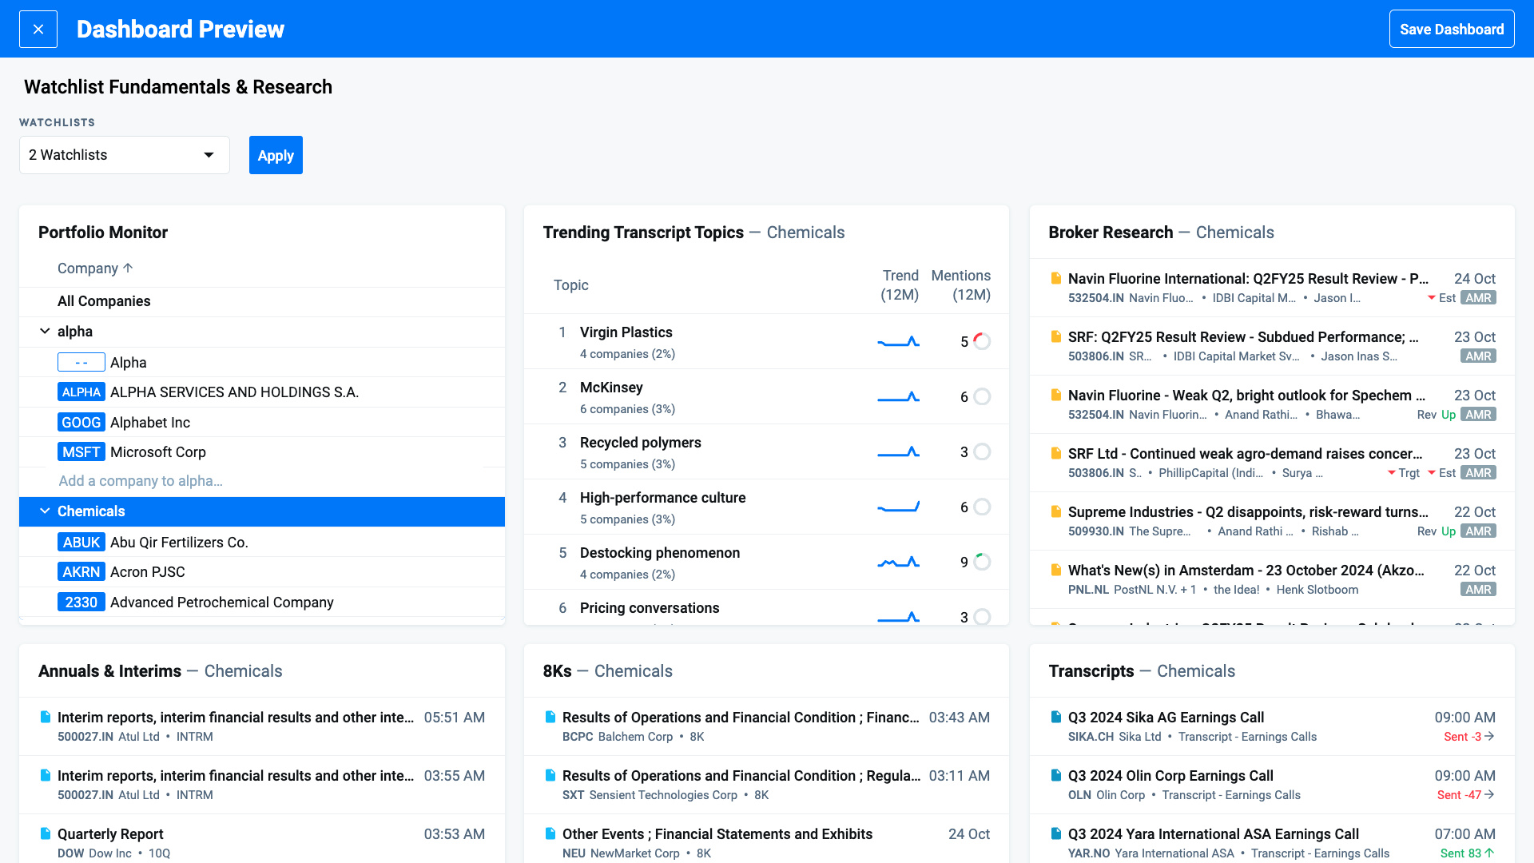The image size is (1534, 863).
Task: Click the Trending Transcript Topics panel title
Action: coord(643,233)
